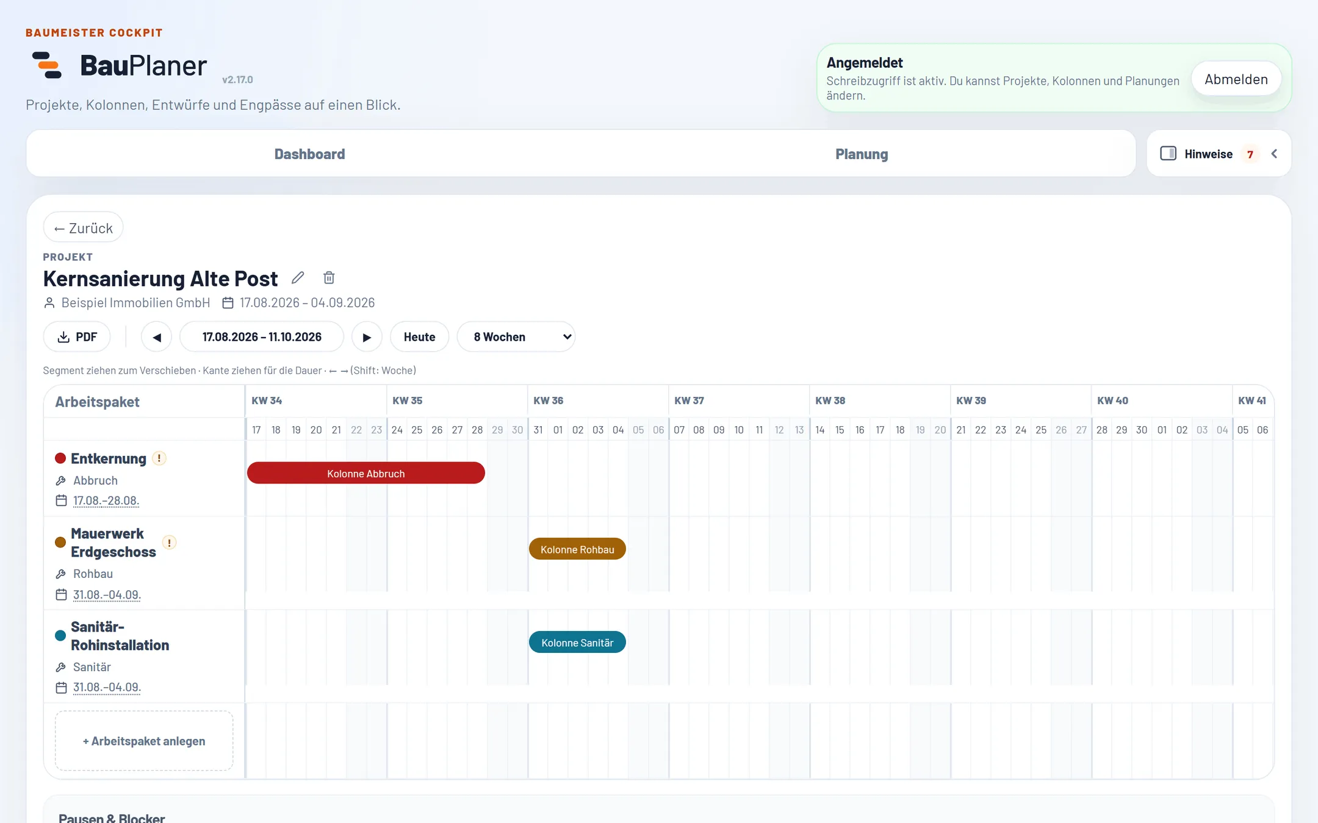Image resolution: width=1318 pixels, height=823 pixels.
Task: Open the 17.08.2026 – 11.10.2026 date range picker
Action: coord(262,337)
